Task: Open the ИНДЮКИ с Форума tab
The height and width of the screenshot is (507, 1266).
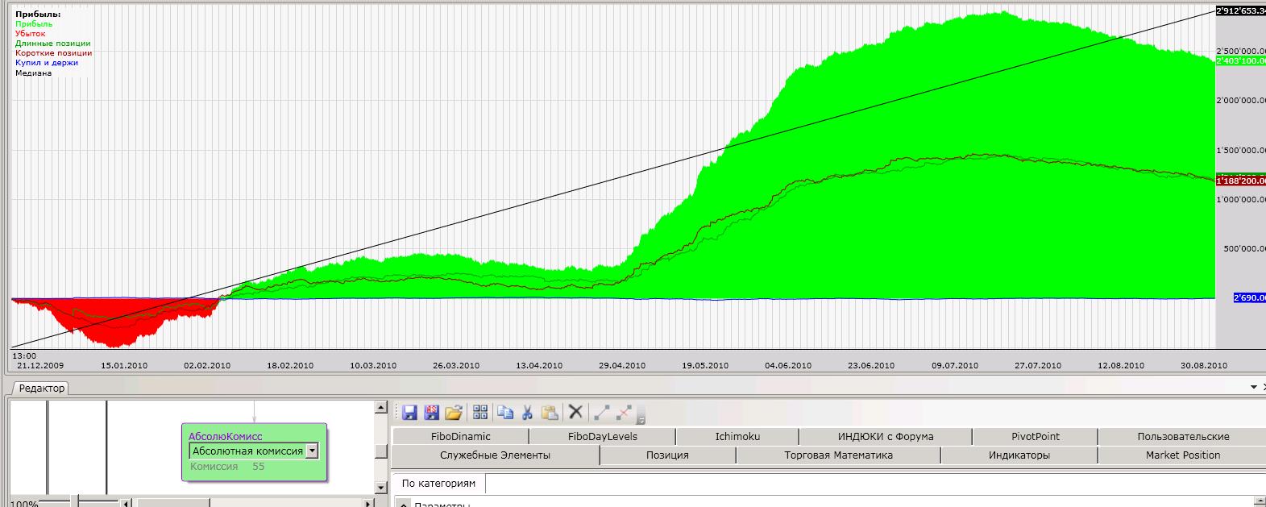Action: pos(886,436)
